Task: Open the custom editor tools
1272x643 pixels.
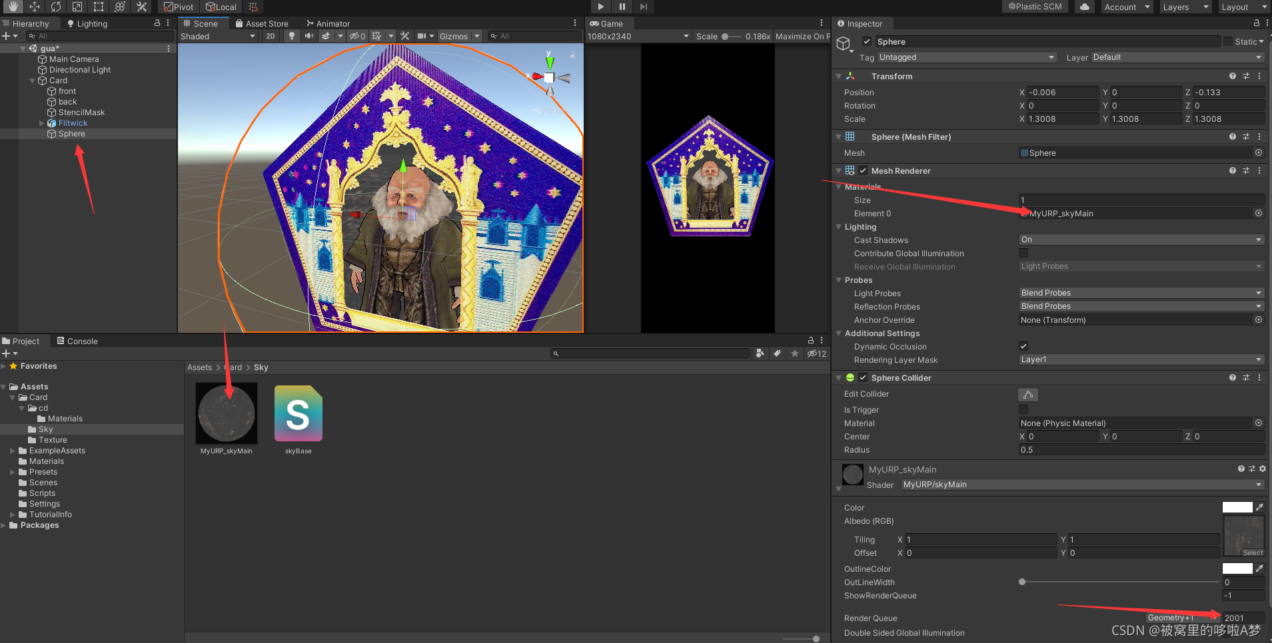Action: [x=141, y=7]
